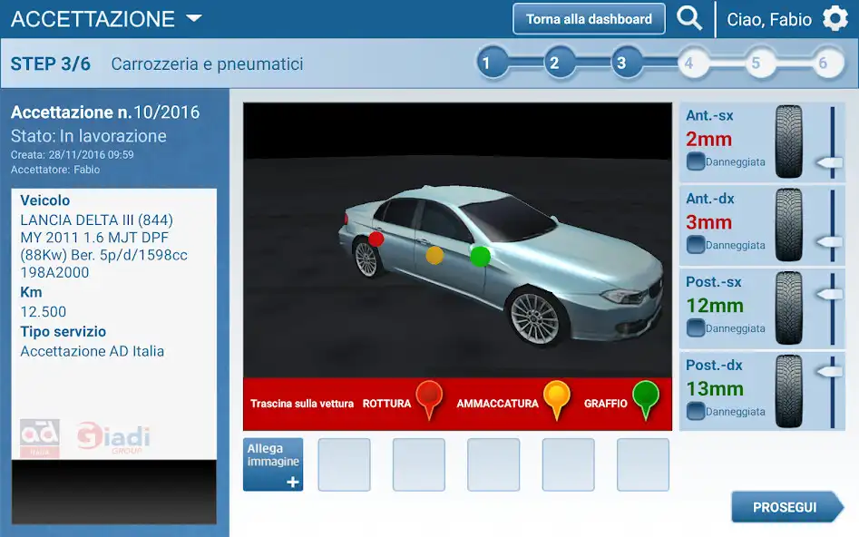Check Danneggiata for Ant.-sx tire

point(696,162)
